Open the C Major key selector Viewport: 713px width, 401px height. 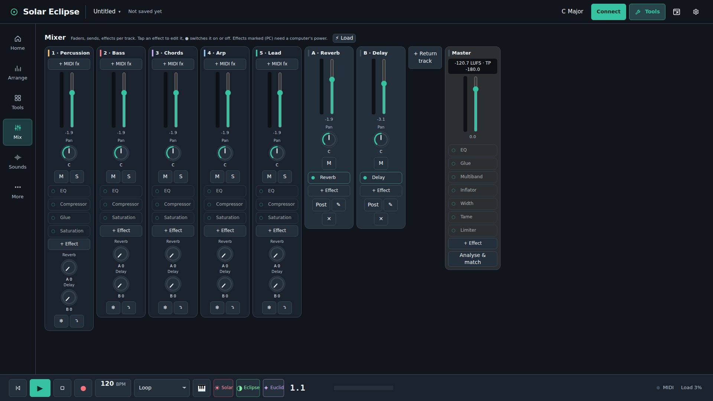click(572, 12)
